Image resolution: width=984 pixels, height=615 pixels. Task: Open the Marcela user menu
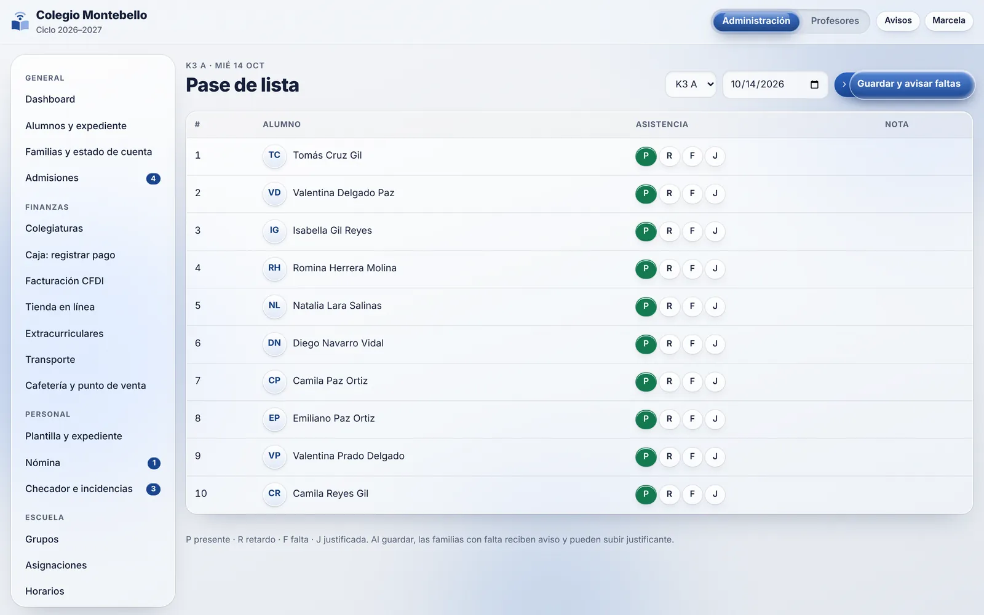948,21
